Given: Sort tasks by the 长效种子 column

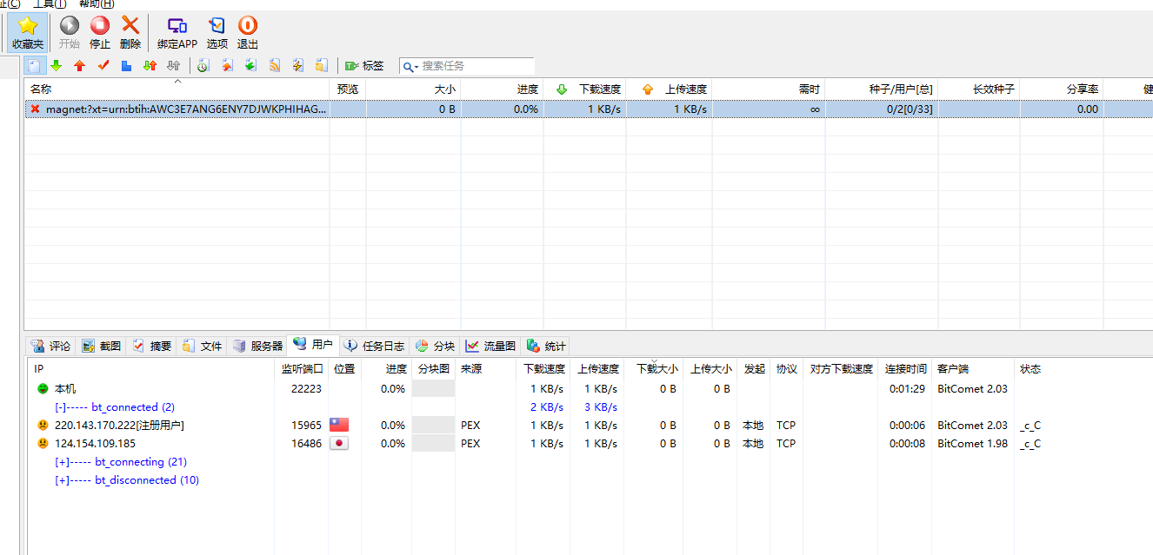Looking at the screenshot, I should tap(979, 89).
